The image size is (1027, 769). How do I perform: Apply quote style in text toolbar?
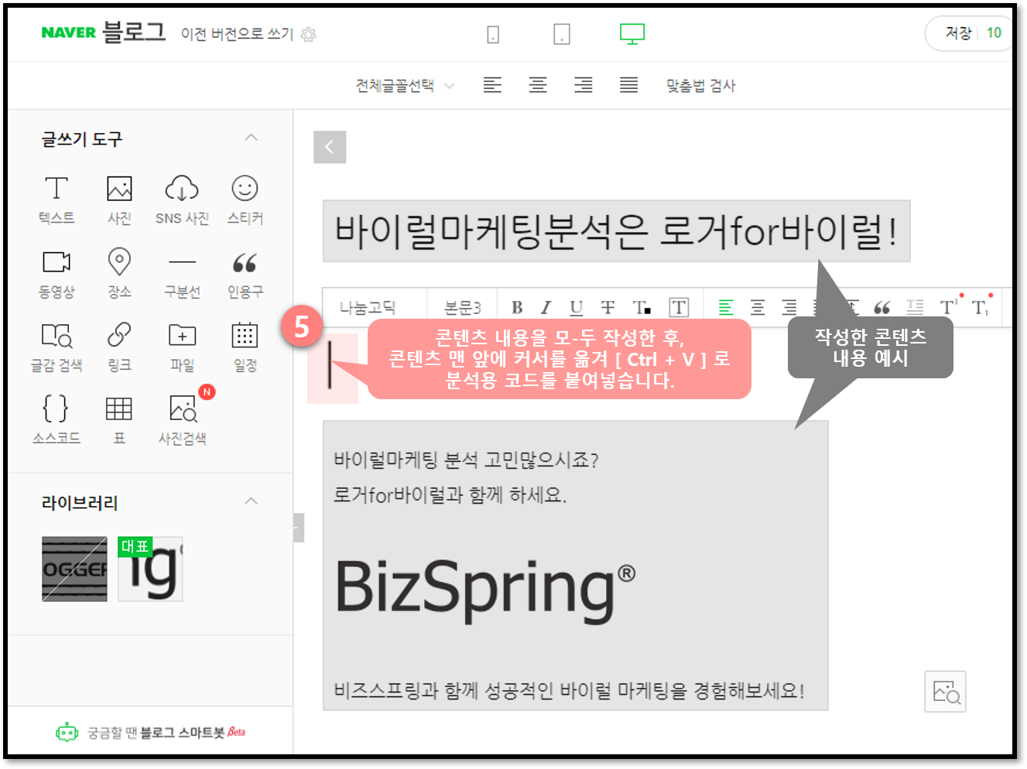(x=882, y=308)
